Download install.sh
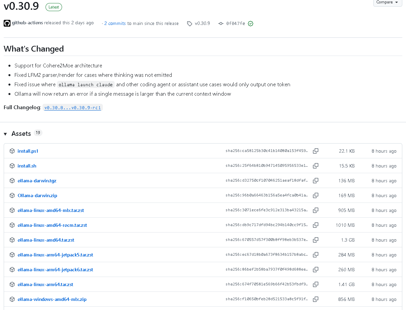Viewport: 406px width, 310px height. tap(27, 166)
